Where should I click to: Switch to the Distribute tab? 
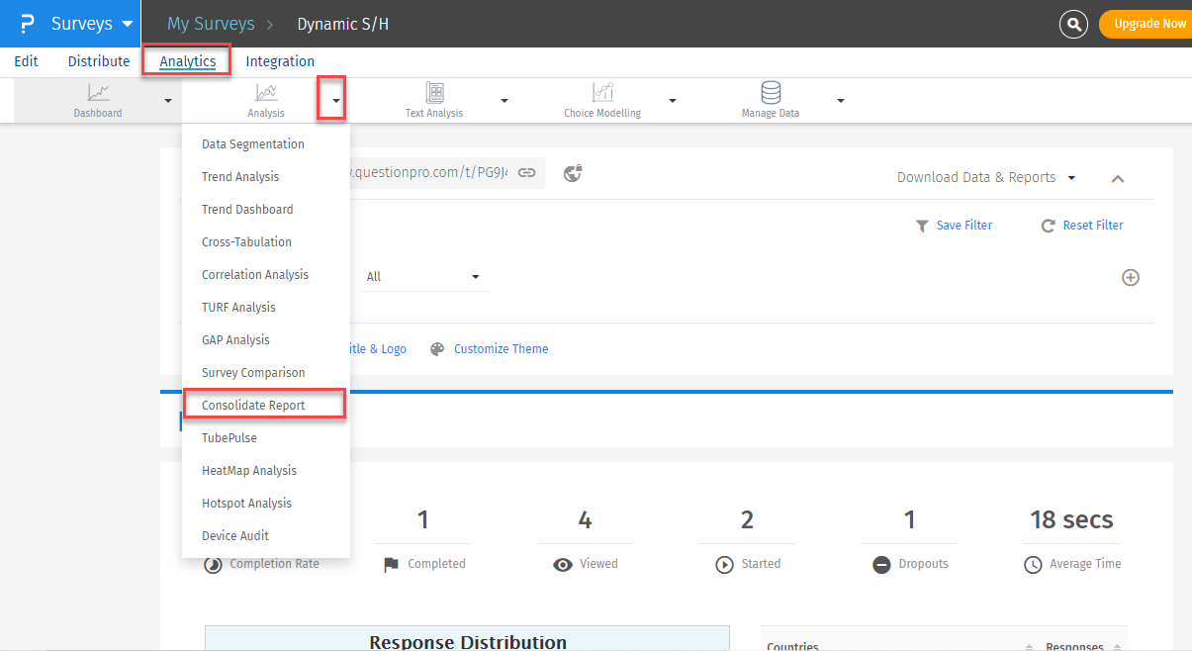pyautogui.click(x=99, y=61)
